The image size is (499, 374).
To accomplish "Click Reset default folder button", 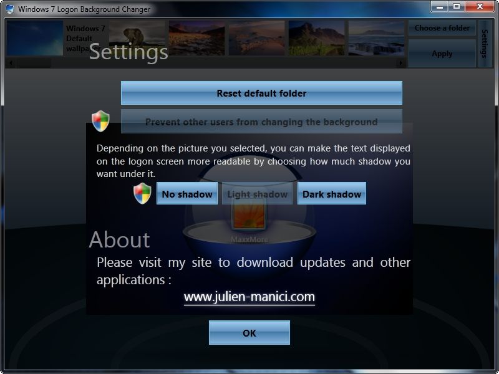I will pos(261,93).
